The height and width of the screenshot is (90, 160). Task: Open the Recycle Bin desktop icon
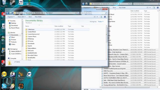(x=4, y=3)
